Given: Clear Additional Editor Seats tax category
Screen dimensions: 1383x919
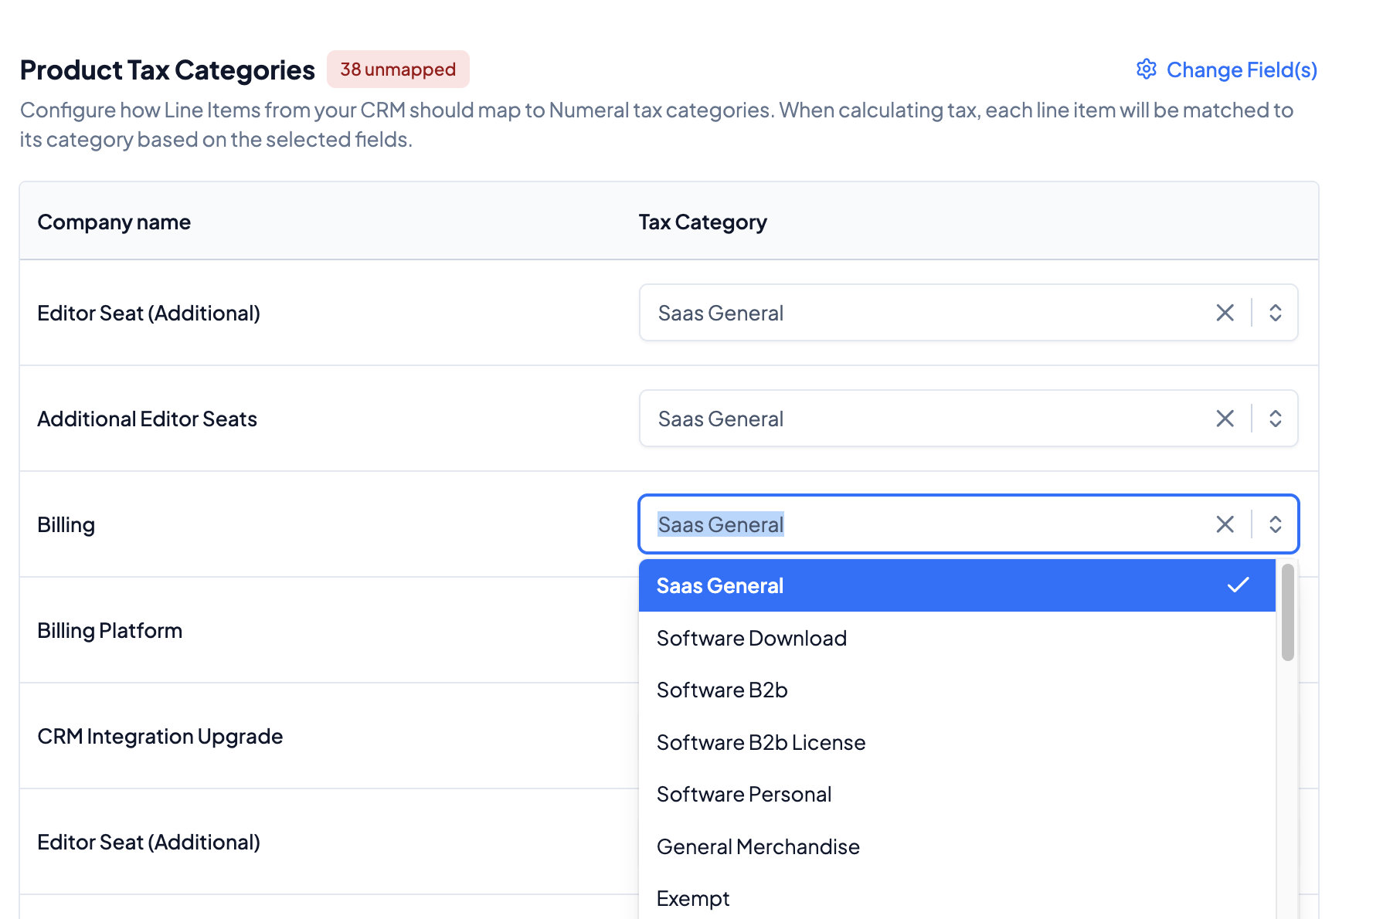Looking at the screenshot, I should pyautogui.click(x=1225, y=419).
